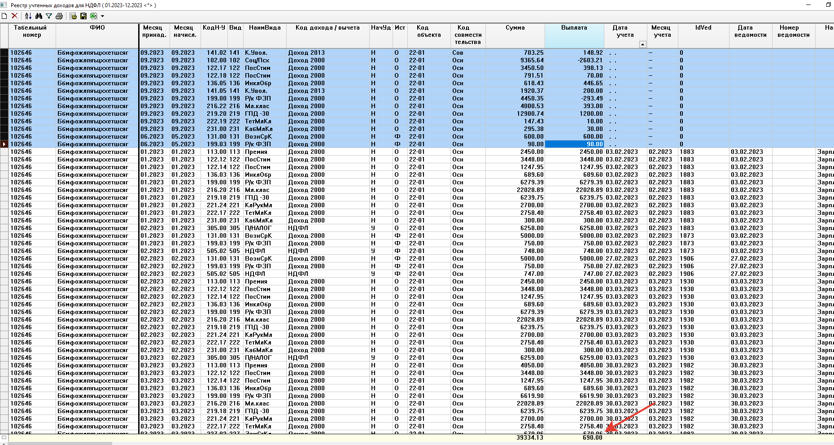Screen dimensions: 834x445
Task: Click the Код дохода / вычета column header
Action: click(327, 35)
